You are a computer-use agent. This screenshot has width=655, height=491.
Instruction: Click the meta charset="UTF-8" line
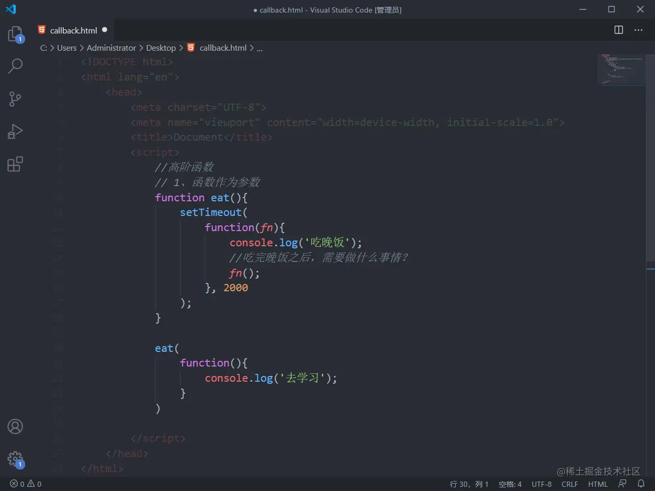pyautogui.click(x=198, y=107)
